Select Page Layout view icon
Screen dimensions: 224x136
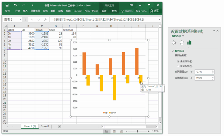pyautogui.click(x=114, y=131)
